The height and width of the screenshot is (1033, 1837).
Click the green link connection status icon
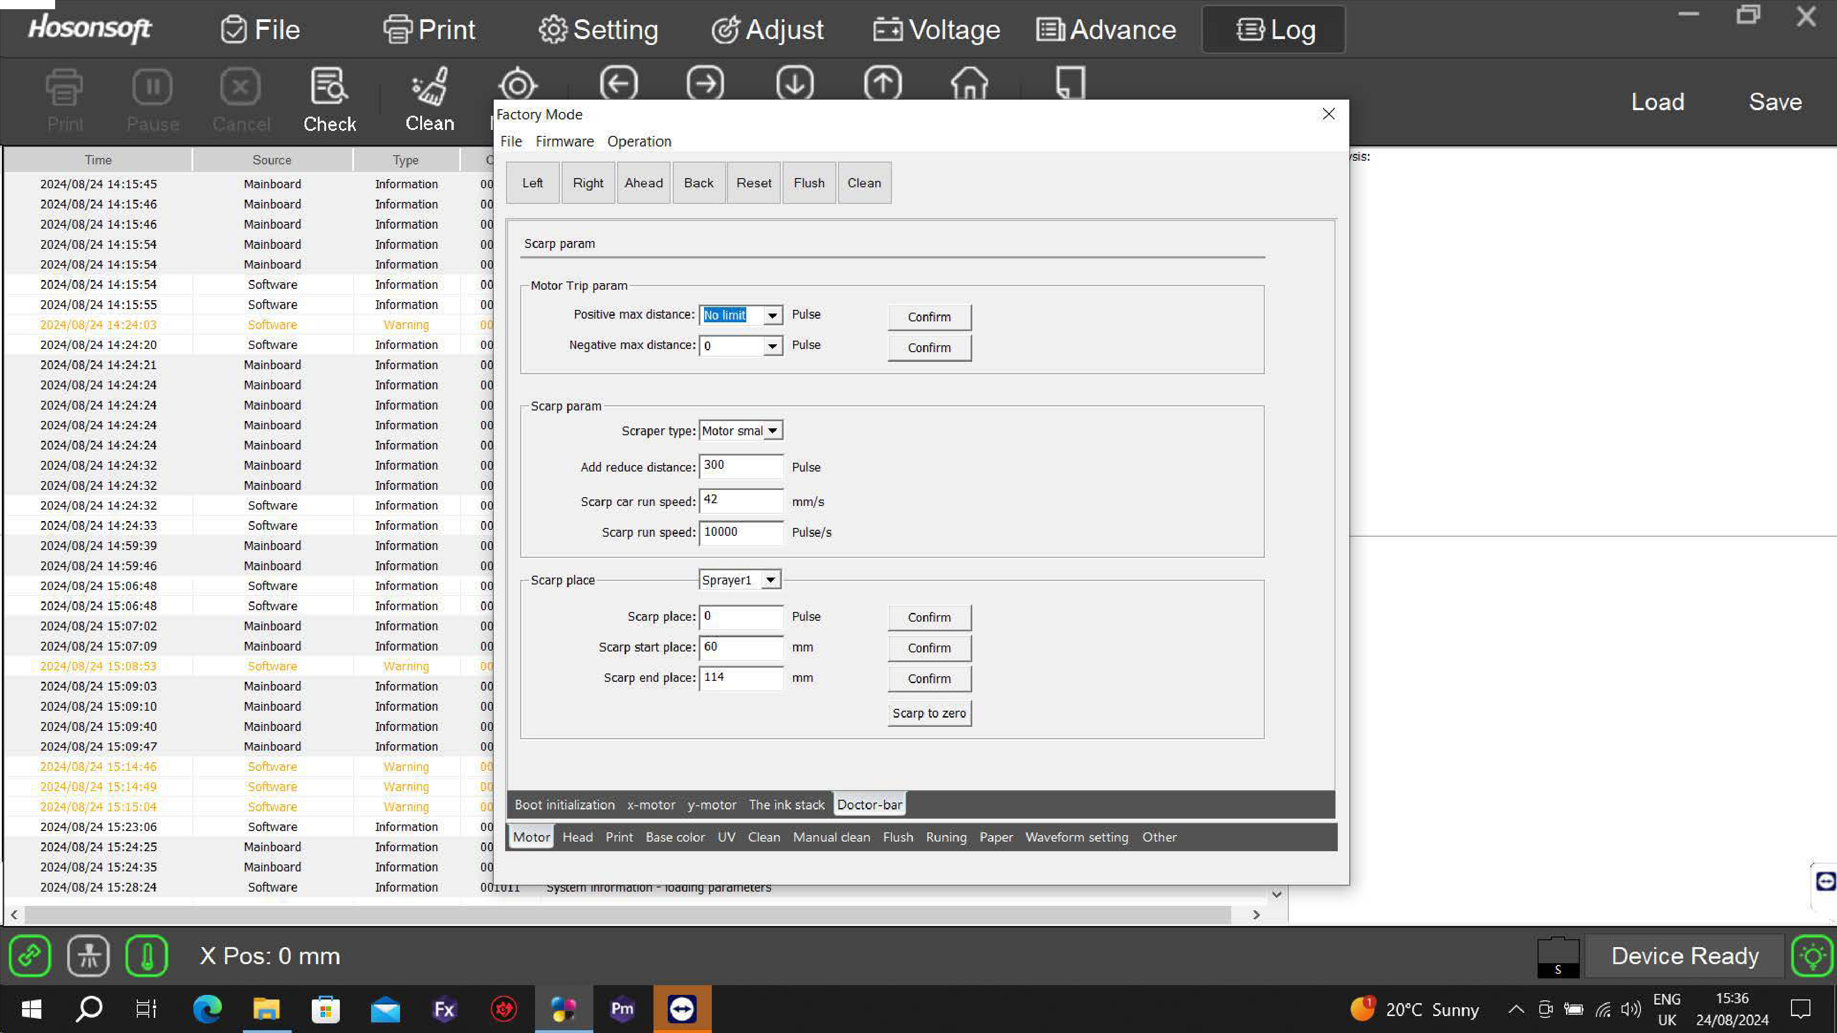(x=30, y=955)
